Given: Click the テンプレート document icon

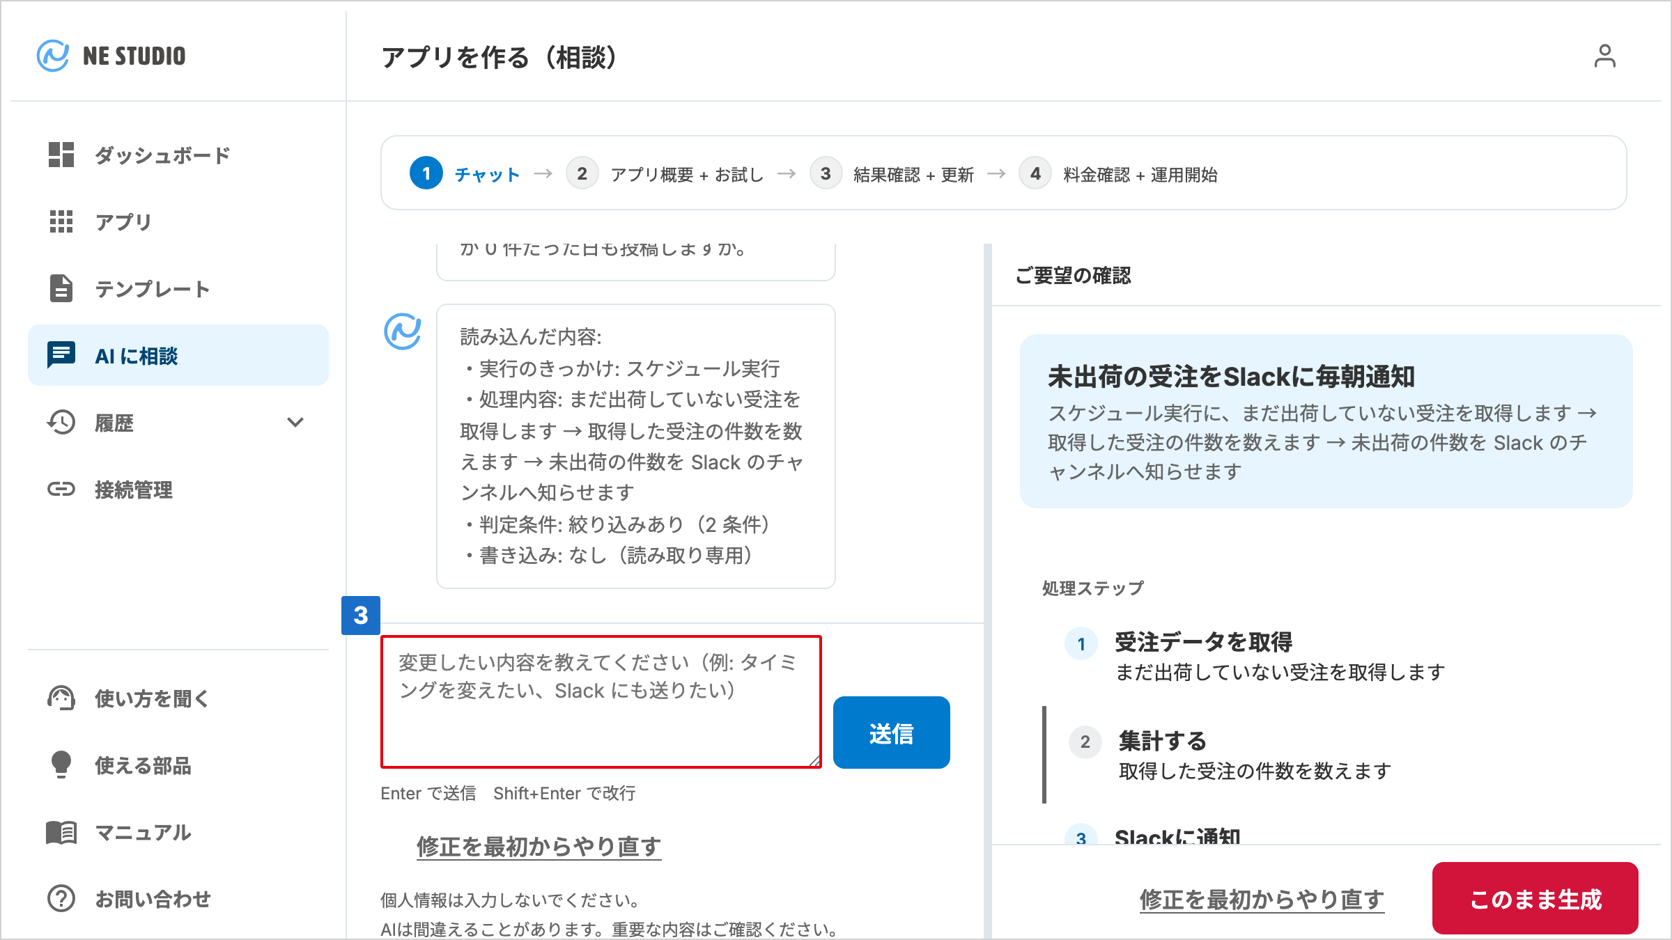Looking at the screenshot, I should point(61,288).
